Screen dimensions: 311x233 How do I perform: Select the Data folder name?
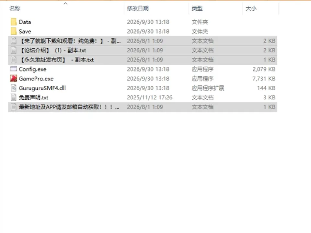(25, 22)
